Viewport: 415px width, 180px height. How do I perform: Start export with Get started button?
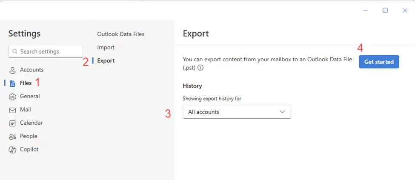click(379, 62)
